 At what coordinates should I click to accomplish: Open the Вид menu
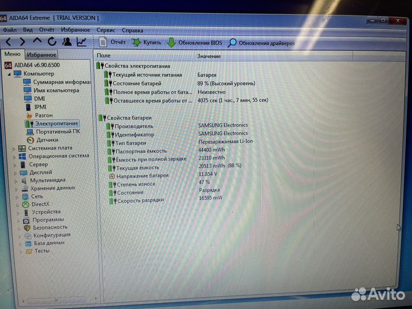pos(28,30)
